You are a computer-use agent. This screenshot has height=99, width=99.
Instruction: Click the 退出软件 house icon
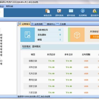[x=95, y=11]
